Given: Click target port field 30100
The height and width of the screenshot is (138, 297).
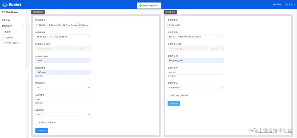Looking at the screenshot, I should tap(216, 48).
